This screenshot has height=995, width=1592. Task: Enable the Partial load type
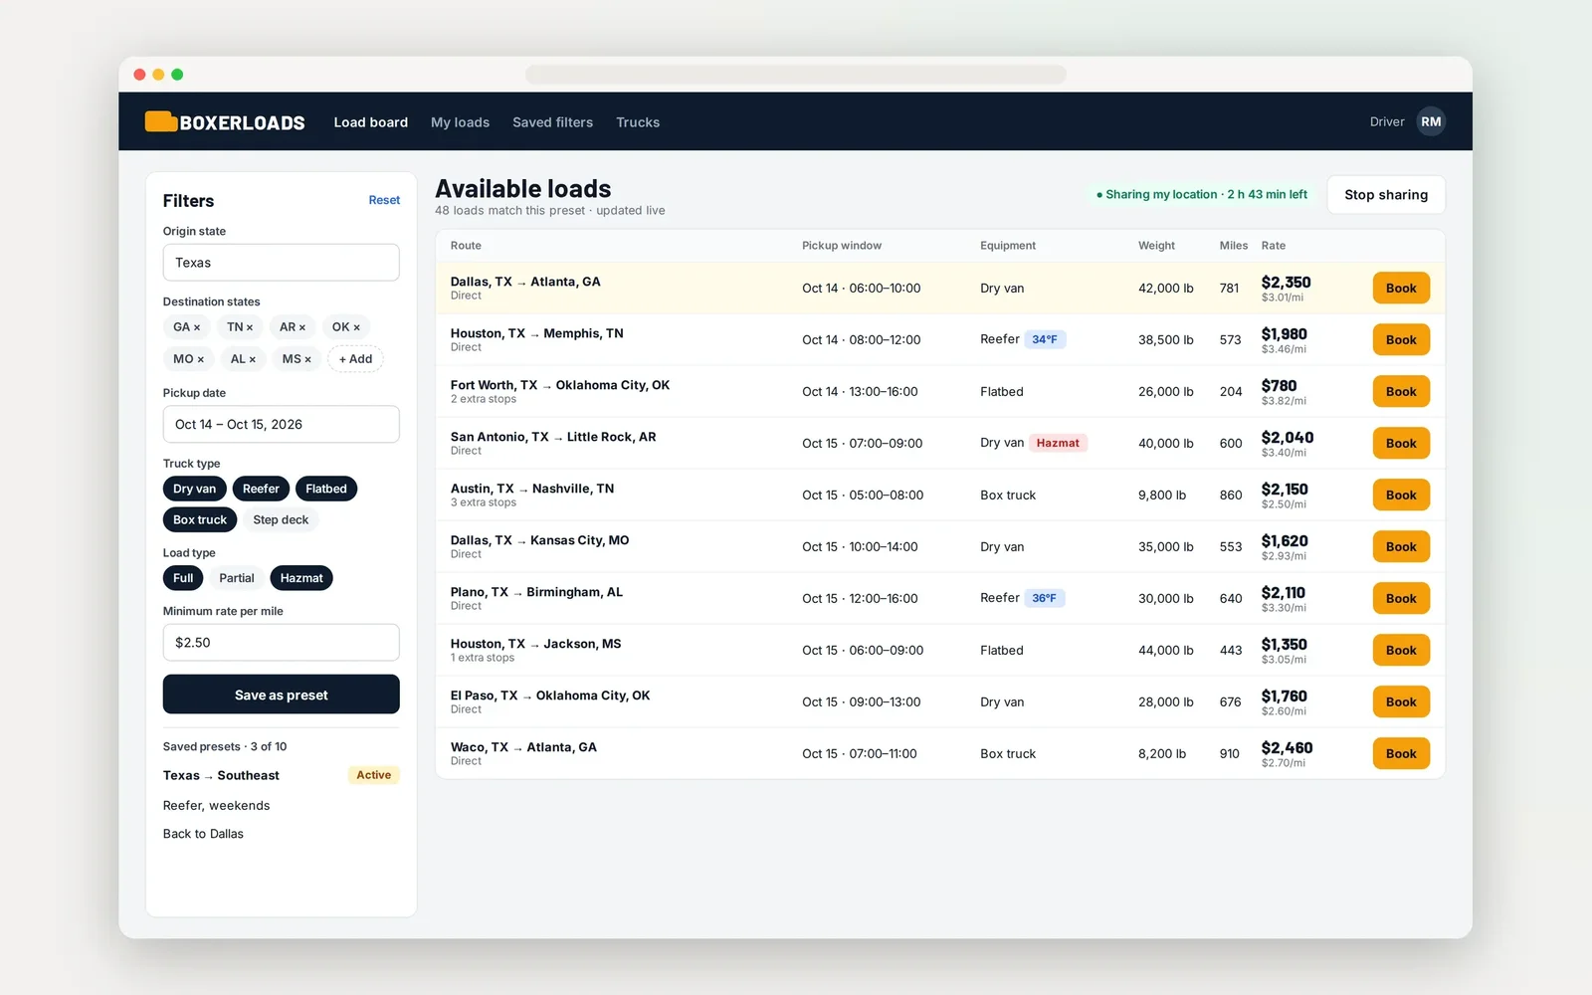coord(237,578)
